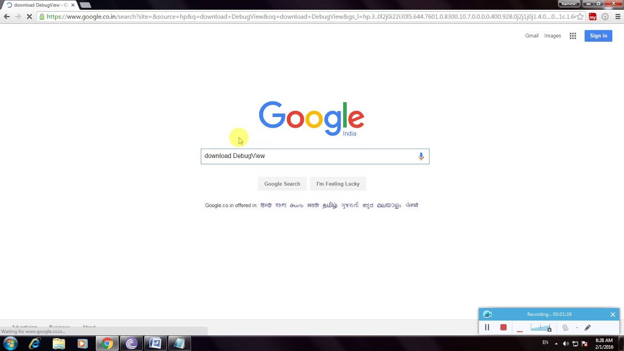The width and height of the screenshot is (624, 351).
Task: Open the media player taskbar icon
Action: pyautogui.click(x=82, y=344)
